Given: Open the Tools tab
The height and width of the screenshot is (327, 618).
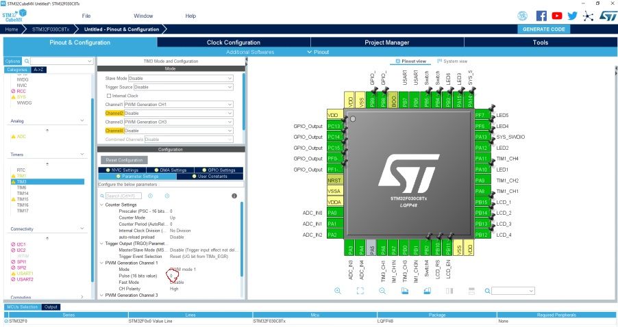Looking at the screenshot, I should (541, 42).
